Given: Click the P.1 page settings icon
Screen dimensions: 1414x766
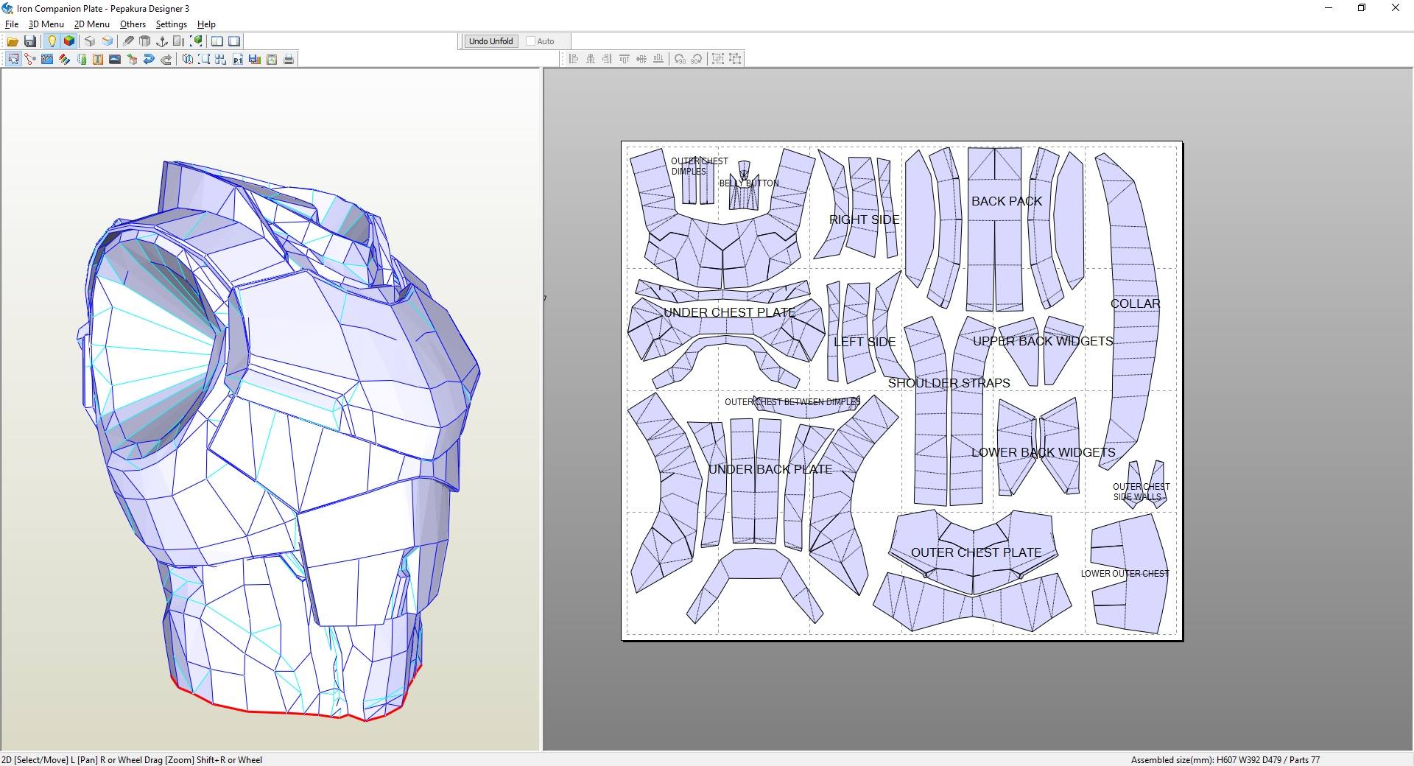Looking at the screenshot, I should coord(238,59).
